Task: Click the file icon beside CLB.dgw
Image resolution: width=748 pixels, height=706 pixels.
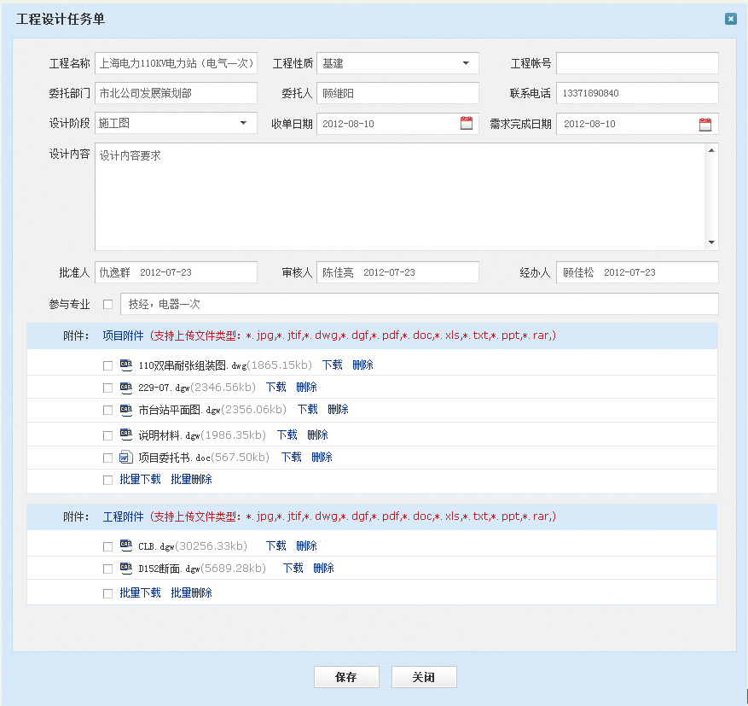Action: click(126, 546)
